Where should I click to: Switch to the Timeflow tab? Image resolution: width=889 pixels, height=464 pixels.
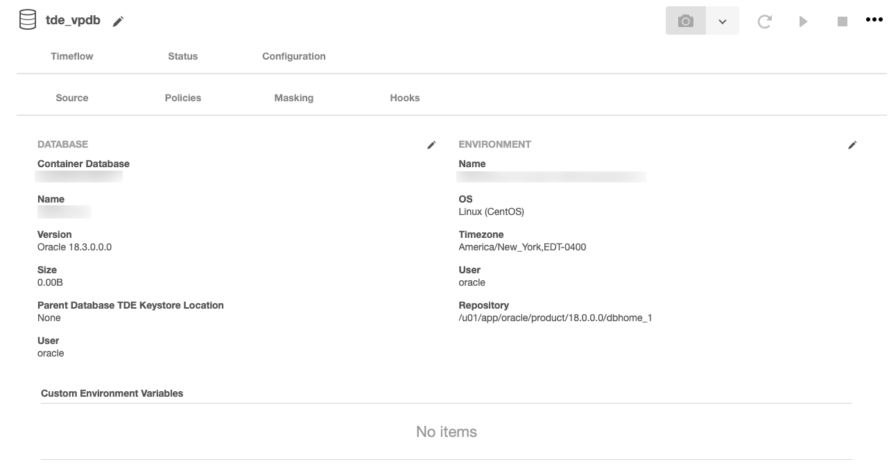(x=72, y=56)
